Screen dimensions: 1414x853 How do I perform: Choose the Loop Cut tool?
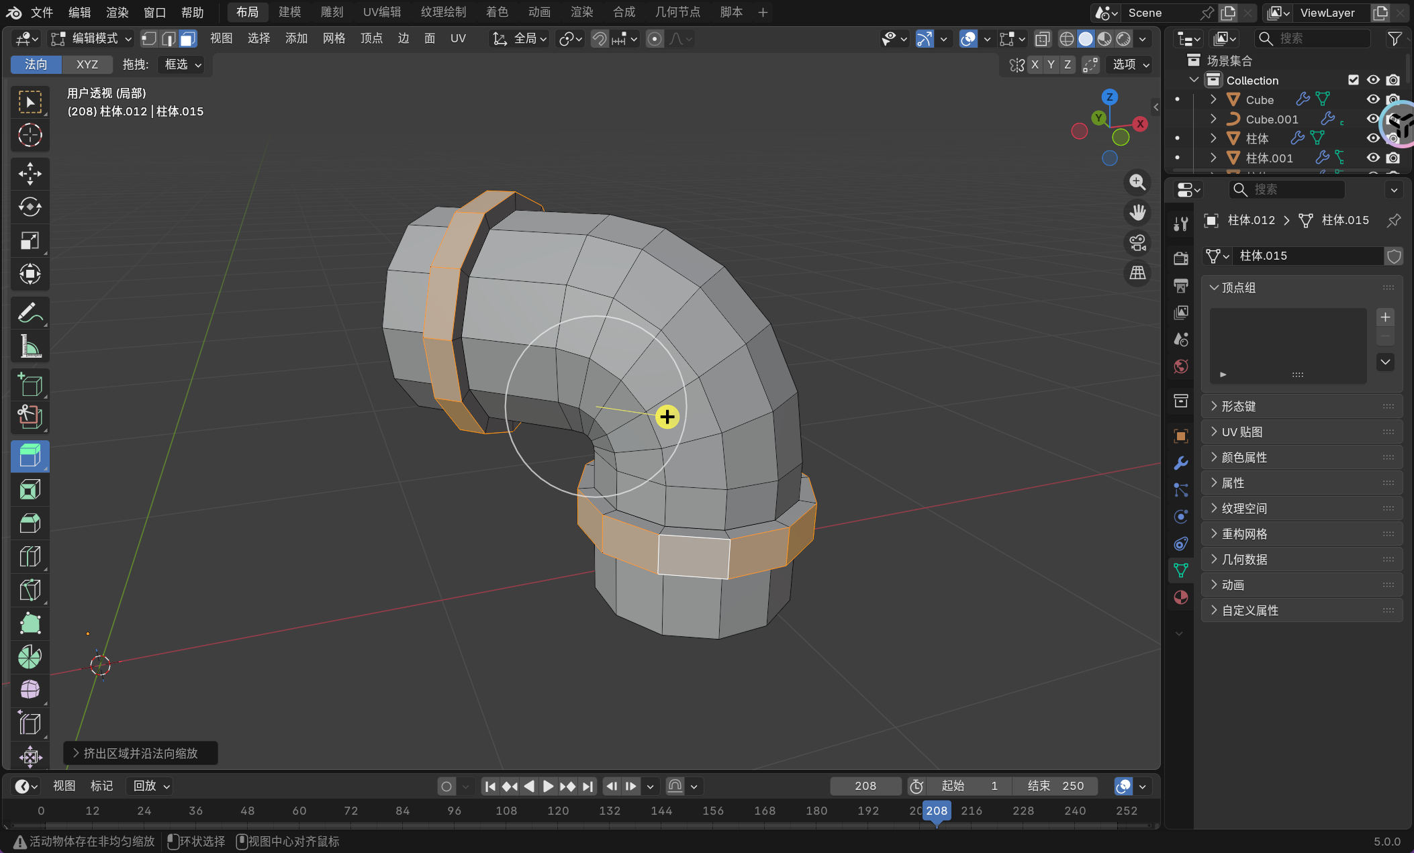[30, 557]
